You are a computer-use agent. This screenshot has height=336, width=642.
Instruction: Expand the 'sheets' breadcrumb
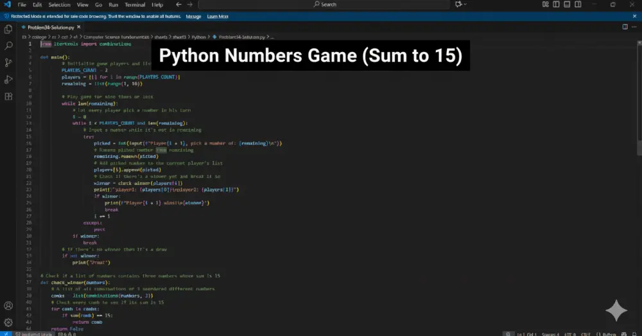161,37
